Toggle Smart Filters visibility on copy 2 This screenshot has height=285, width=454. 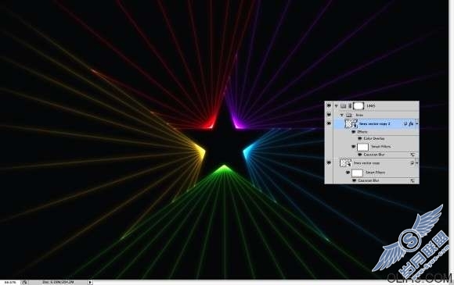click(354, 147)
